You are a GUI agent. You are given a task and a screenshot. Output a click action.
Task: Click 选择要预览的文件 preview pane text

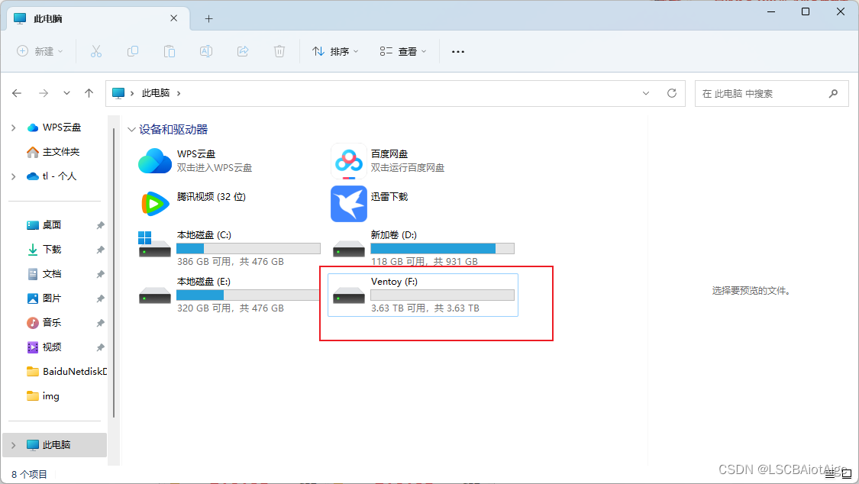click(x=751, y=291)
